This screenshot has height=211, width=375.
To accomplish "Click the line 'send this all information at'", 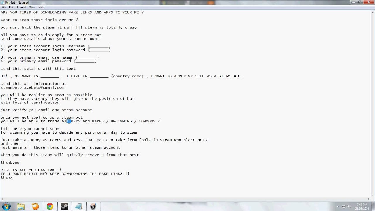I will (33, 84).
